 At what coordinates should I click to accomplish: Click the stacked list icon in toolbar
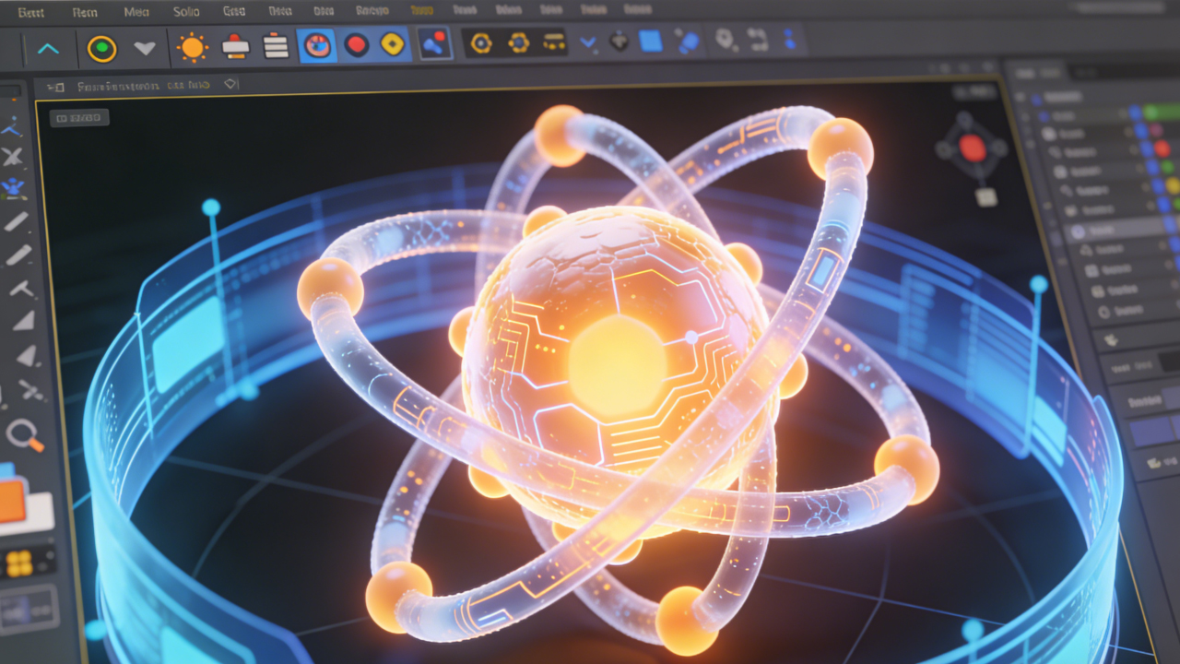click(276, 46)
